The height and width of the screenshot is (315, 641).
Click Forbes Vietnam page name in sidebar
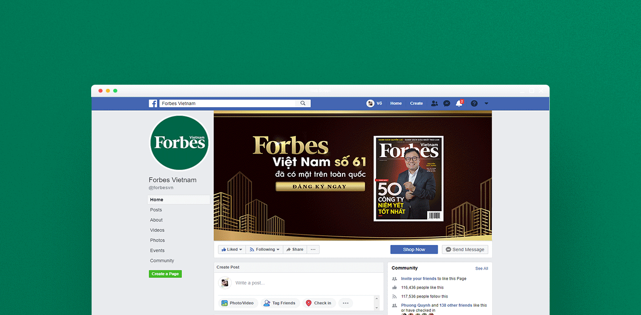point(173,180)
